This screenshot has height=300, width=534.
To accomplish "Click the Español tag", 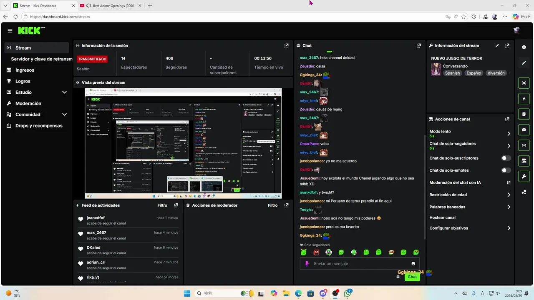I will point(474,73).
